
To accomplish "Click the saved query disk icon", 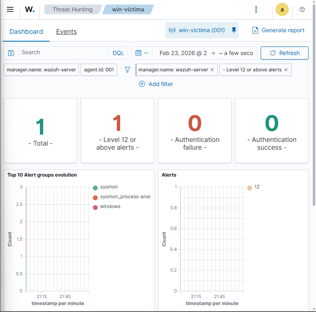I will pyautogui.click(x=11, y=53).
